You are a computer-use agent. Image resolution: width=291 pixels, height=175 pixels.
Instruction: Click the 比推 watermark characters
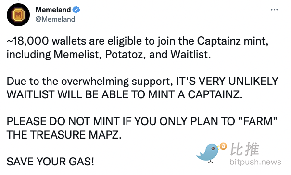[x=245, y=149]
